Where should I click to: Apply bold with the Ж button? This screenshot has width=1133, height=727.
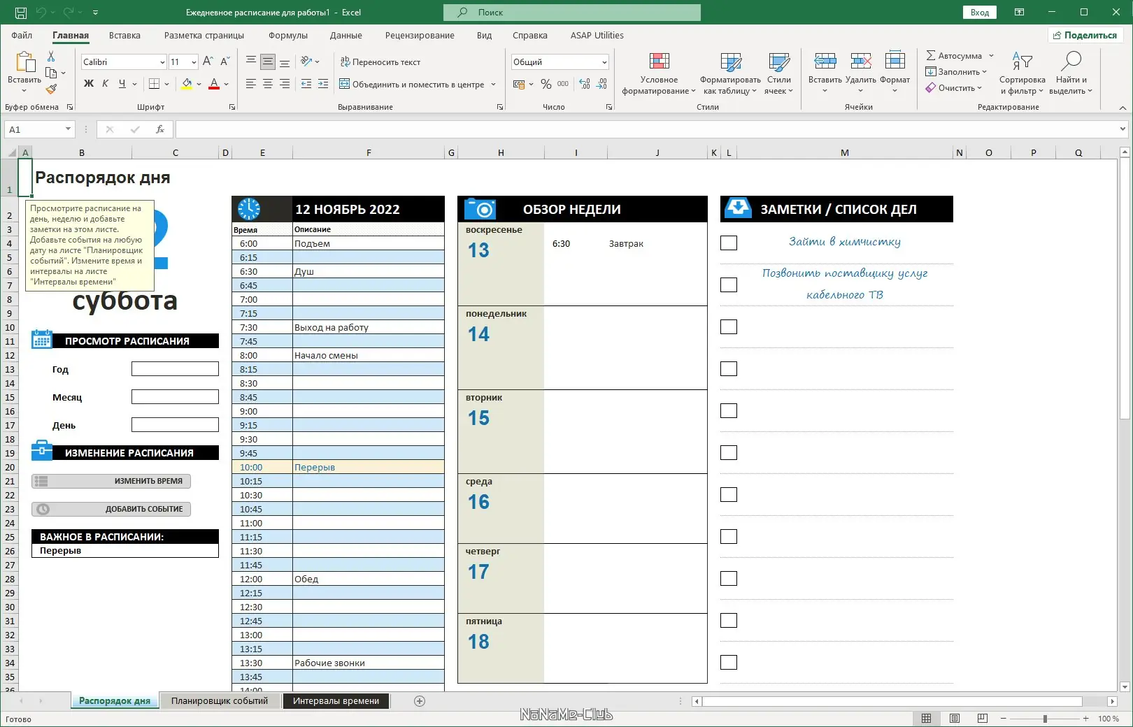[x=89, y=84]
